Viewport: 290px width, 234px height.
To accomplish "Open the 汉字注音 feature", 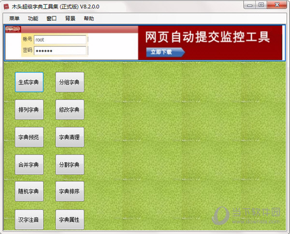I will [x=29, y=219].
